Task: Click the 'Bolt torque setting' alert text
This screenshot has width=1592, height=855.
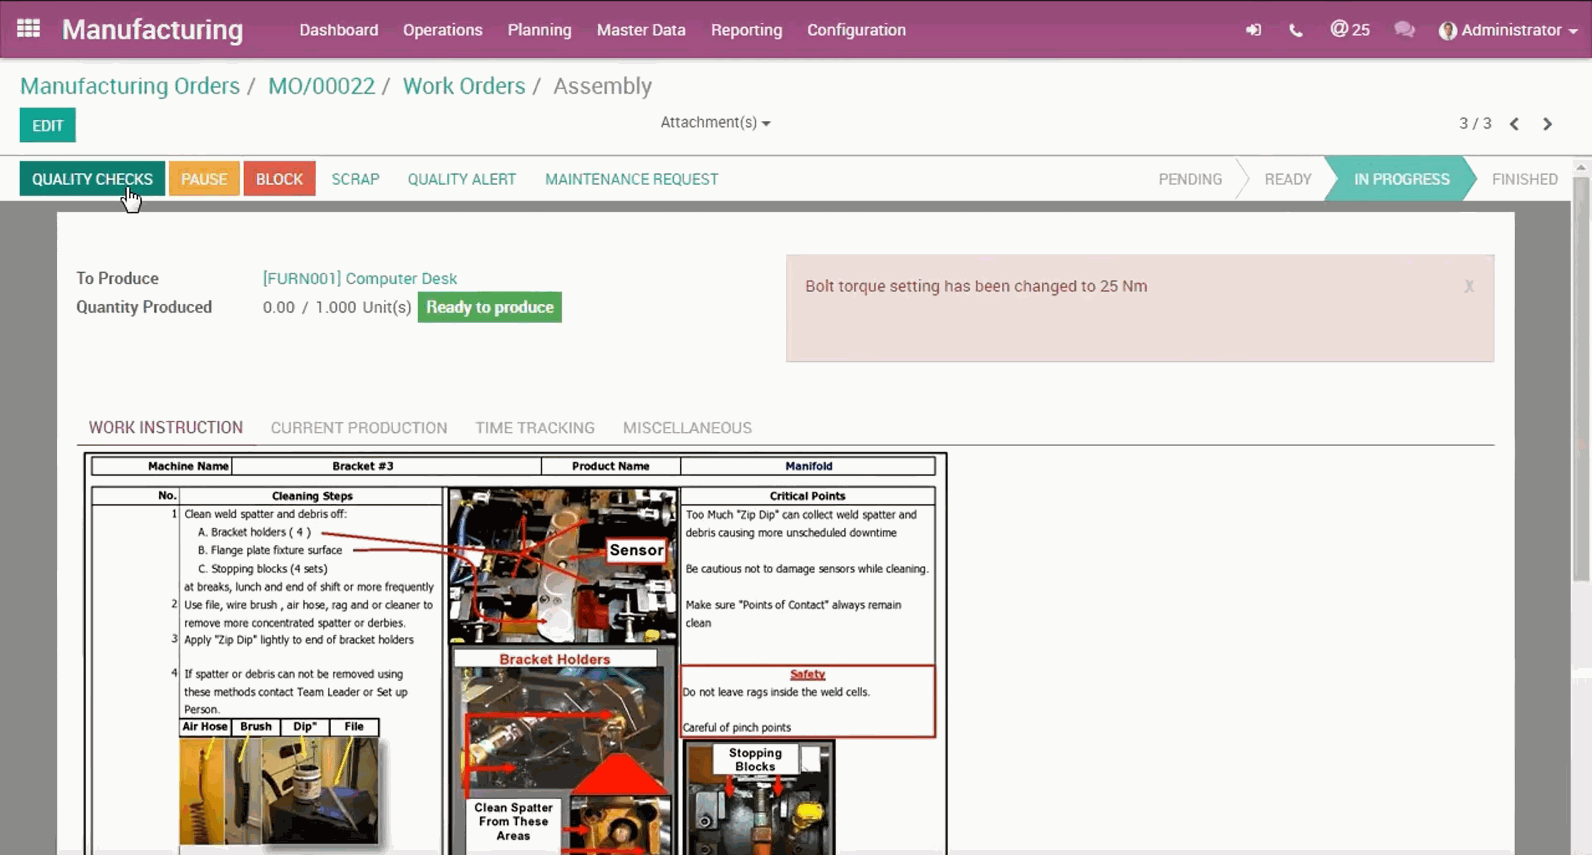Action: click(976, 286)
